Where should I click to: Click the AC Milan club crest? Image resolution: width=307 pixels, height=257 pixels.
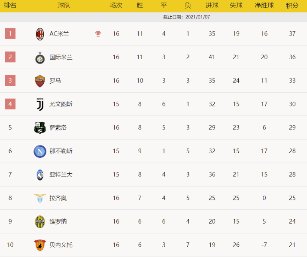pos(40,34)
